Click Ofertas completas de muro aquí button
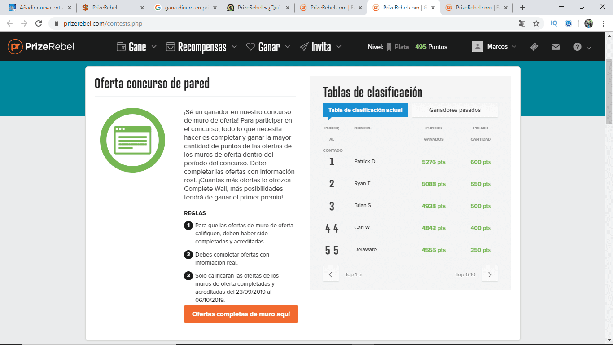Viewport: 613px width, 345px height. [x=241, y=314]
